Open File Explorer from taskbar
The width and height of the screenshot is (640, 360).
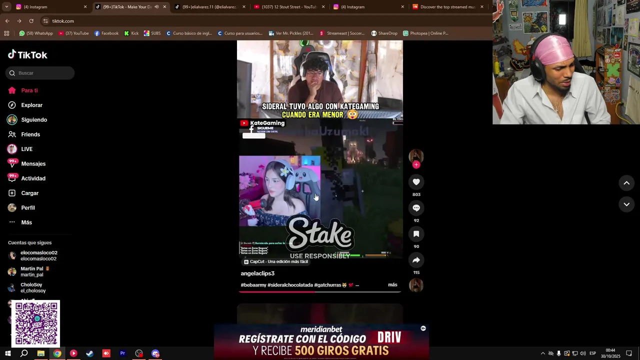[x=40, y=353]
